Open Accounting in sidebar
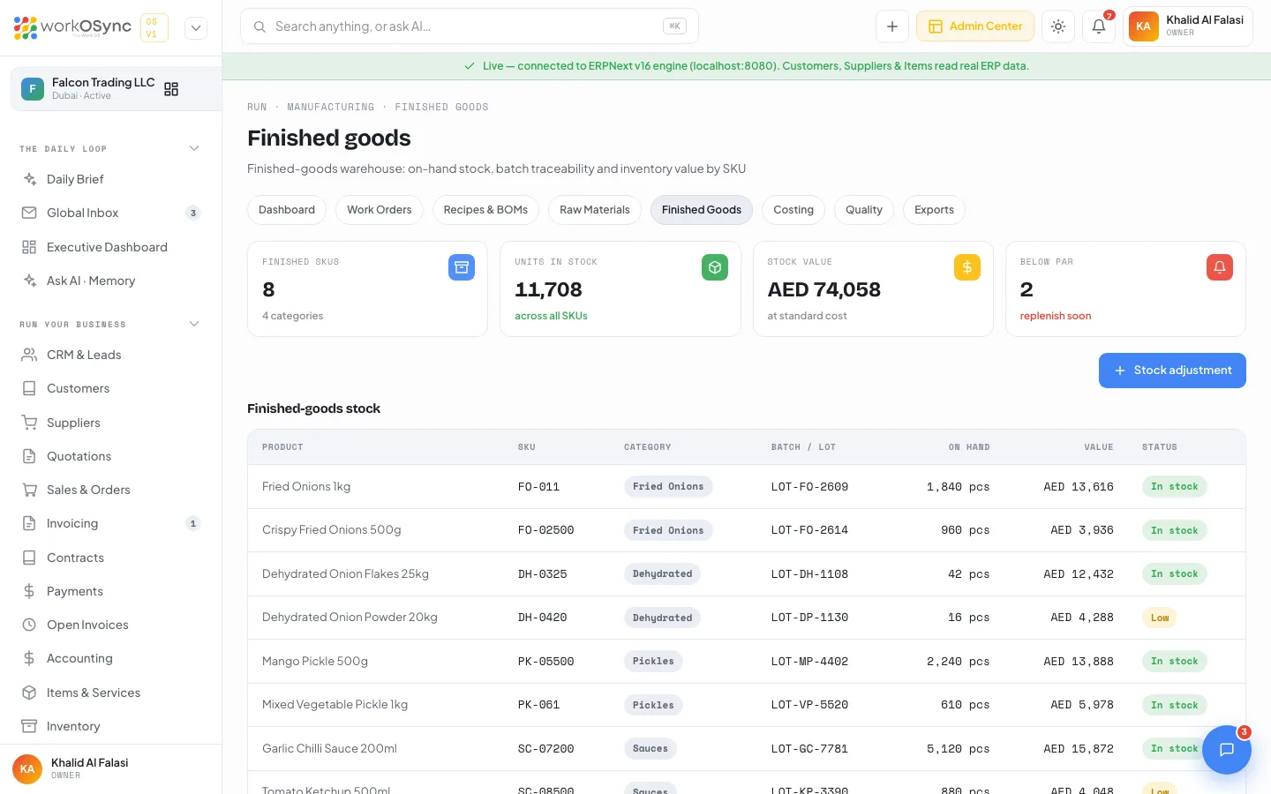 click(111, 658)
